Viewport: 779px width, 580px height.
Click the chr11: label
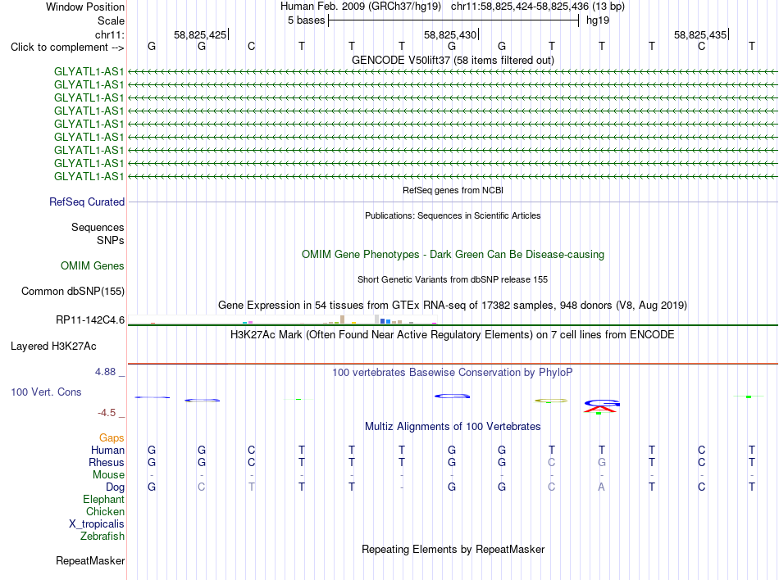click(x=110, y=34)
